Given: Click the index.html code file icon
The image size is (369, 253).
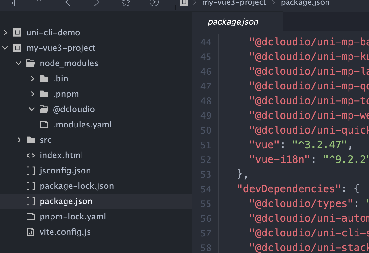Looking at the screenshot, I should (31, 156).
